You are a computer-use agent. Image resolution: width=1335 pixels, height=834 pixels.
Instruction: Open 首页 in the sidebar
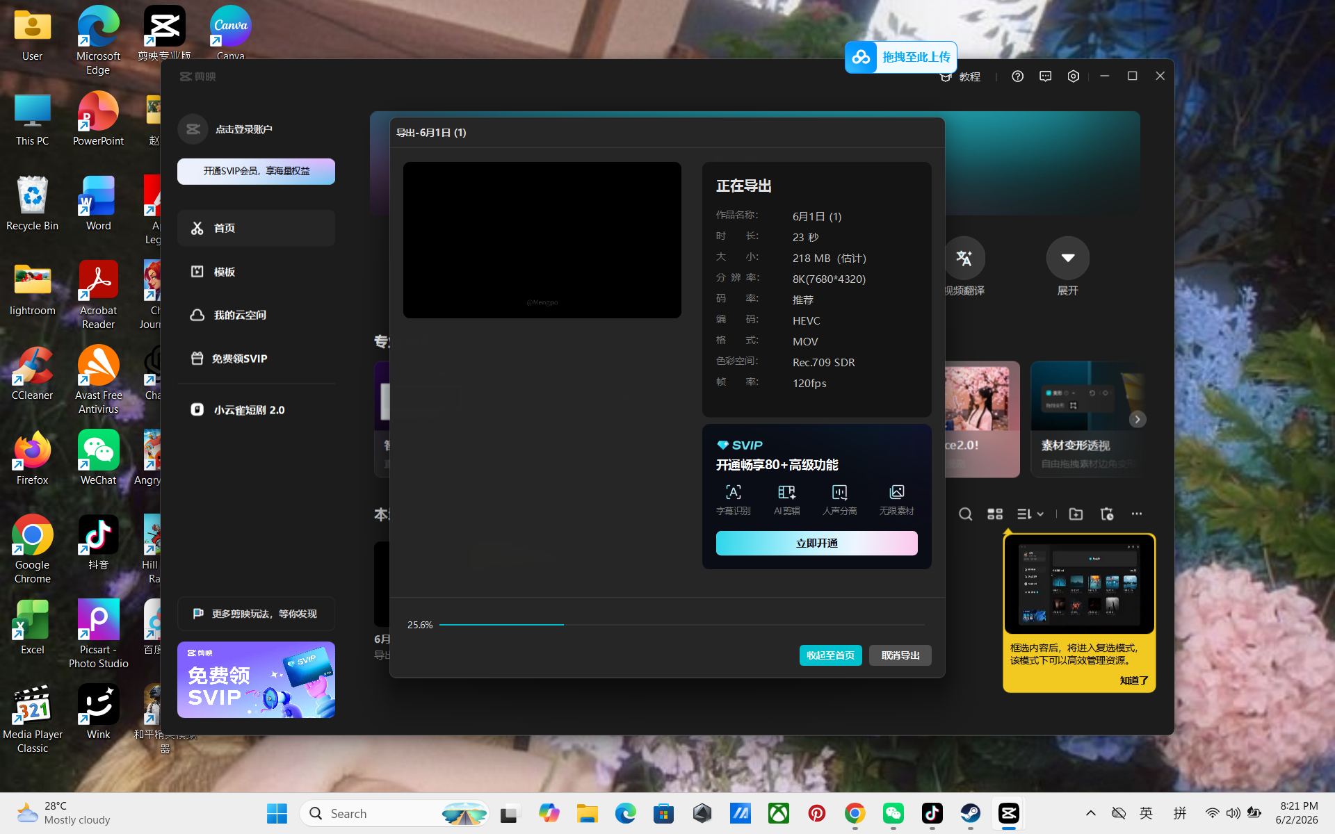coord(256,228)
